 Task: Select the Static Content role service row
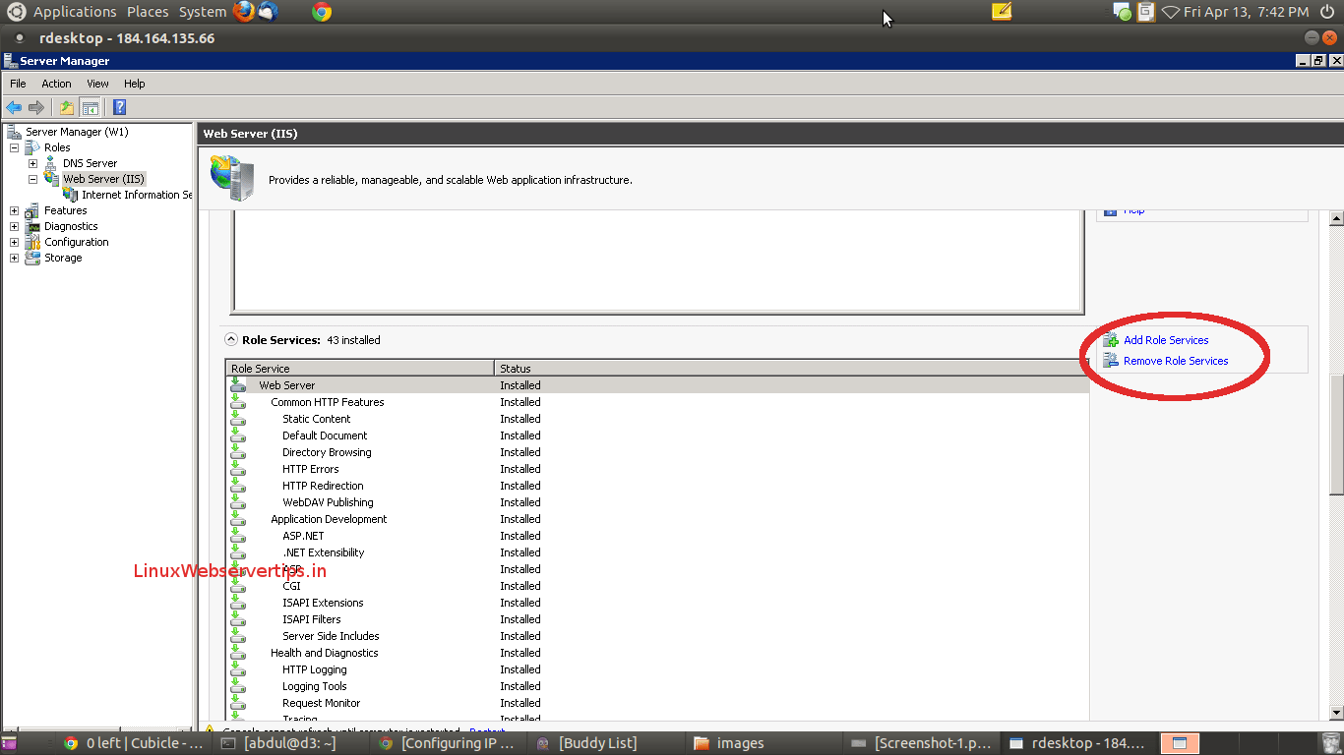click(x=657, y=419)
